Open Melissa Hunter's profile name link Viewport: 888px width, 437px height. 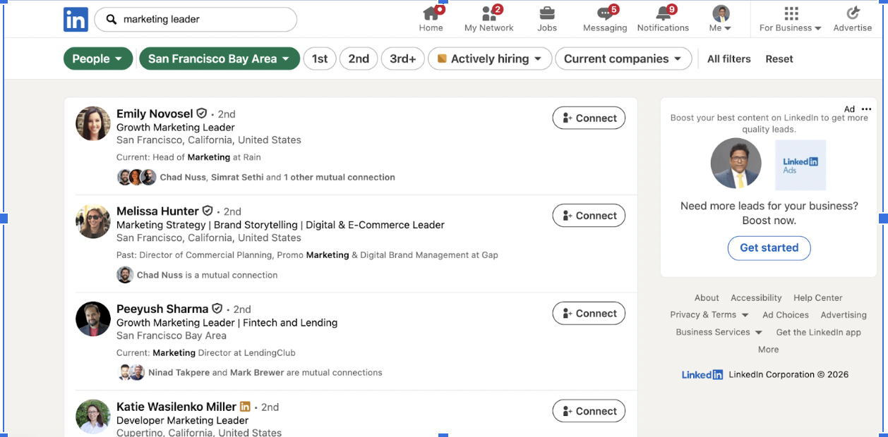click(x=157, y=211)
